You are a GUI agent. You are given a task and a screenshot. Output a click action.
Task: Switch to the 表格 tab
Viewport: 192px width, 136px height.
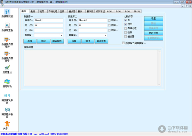(x=34, y=11)
